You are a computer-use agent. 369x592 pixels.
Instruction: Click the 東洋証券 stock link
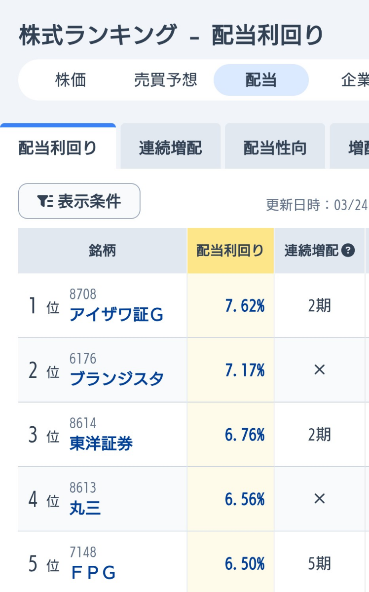(101, 444)
